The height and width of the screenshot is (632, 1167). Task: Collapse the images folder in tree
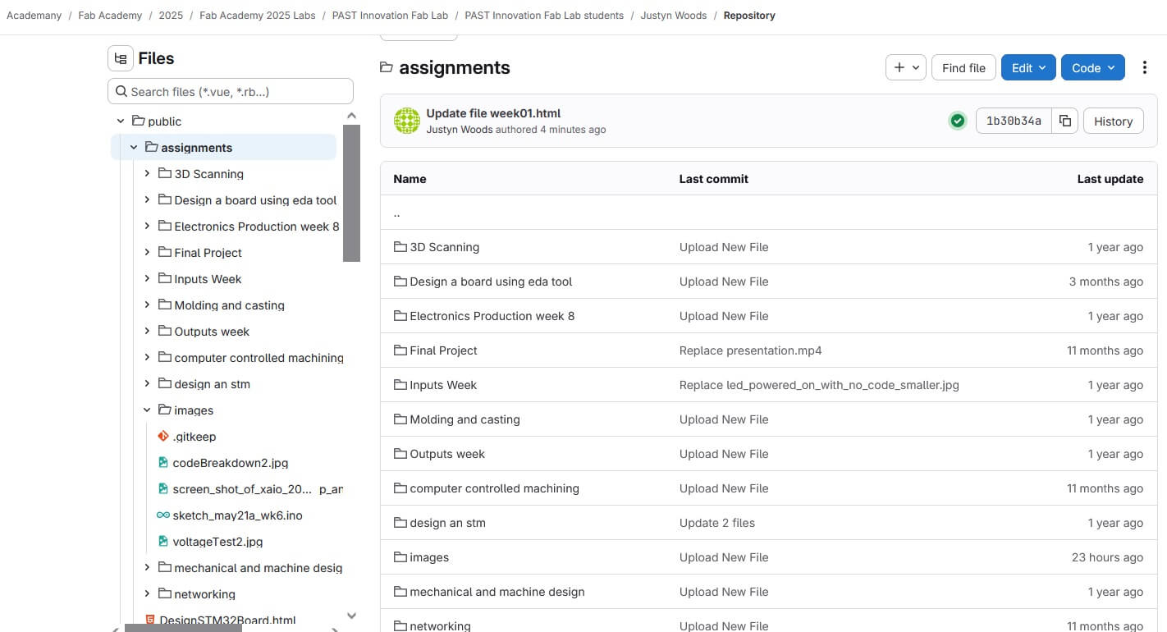click(147, 410)
